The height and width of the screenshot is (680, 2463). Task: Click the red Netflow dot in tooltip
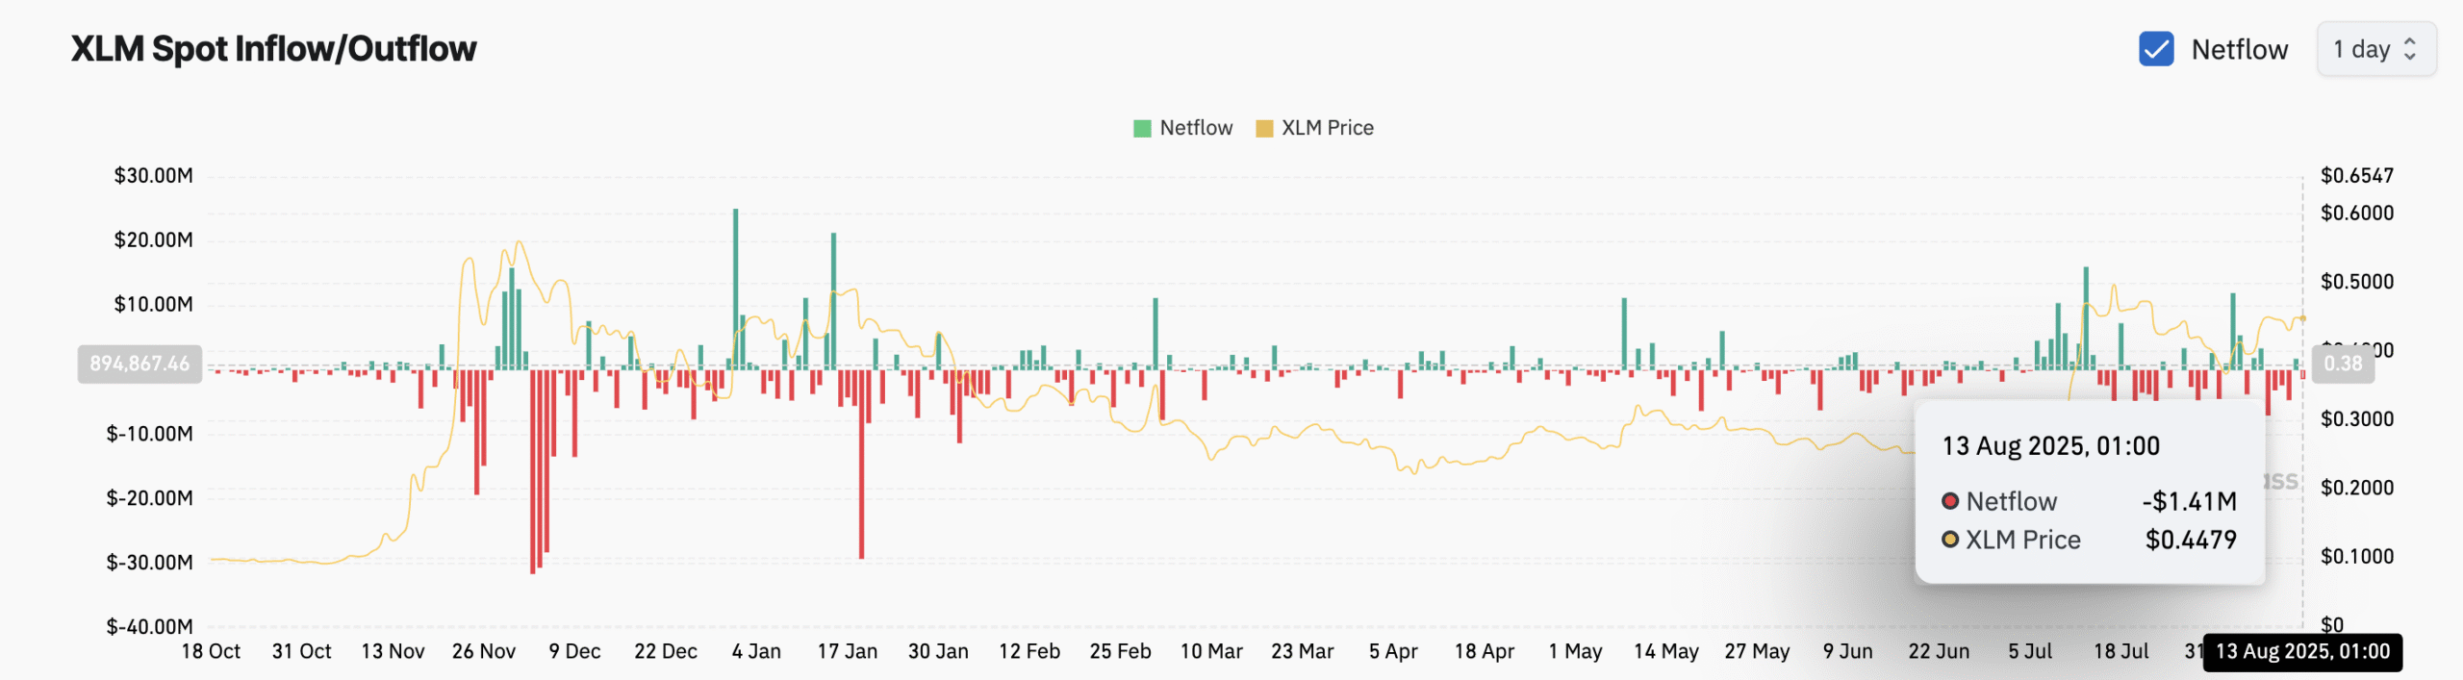point(1950,501)
